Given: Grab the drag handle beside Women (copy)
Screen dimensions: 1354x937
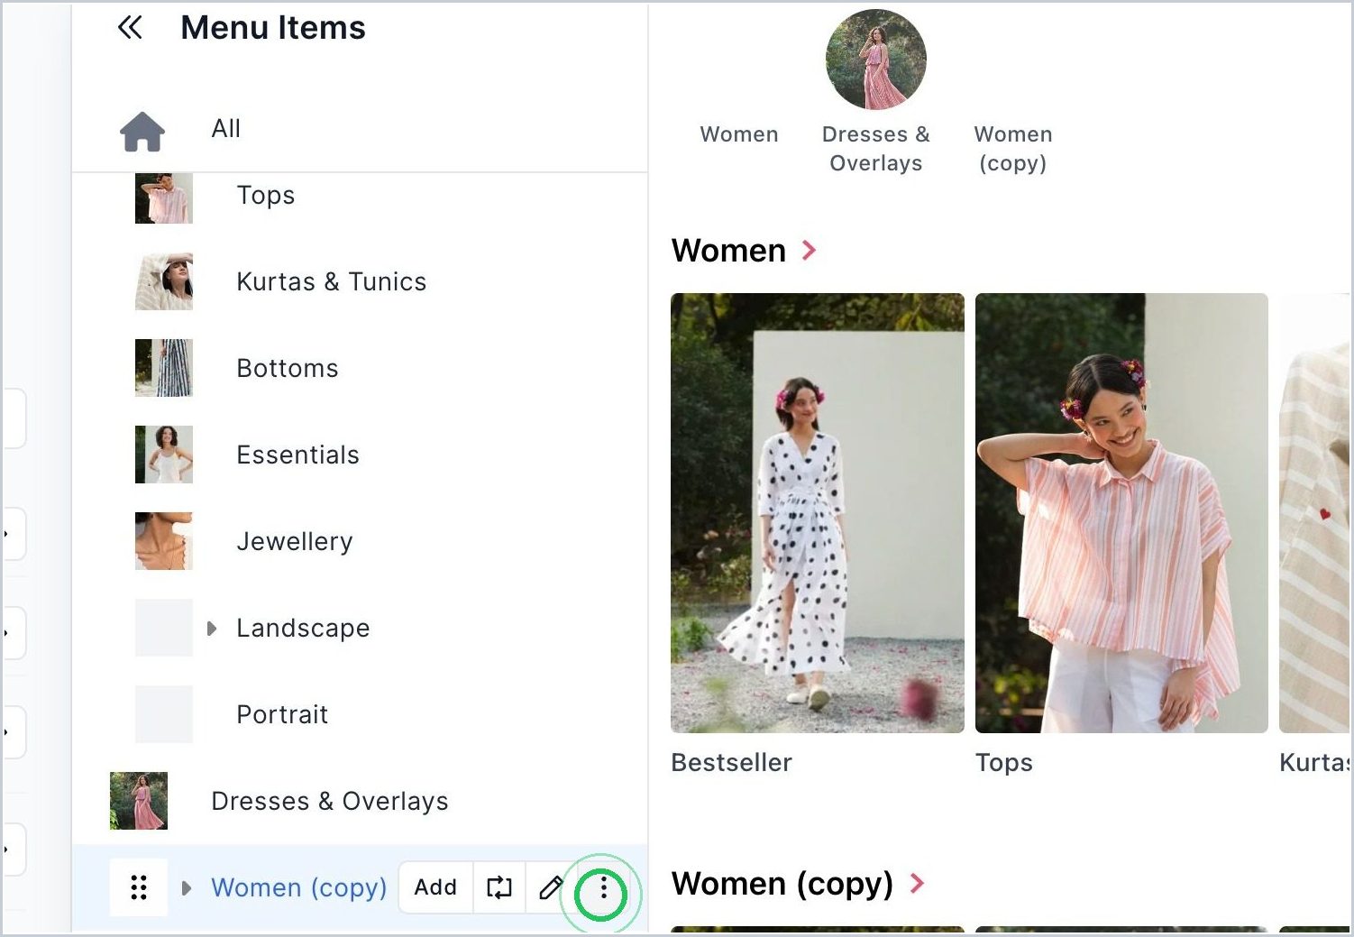Looking at the screenshot, I should [x=139, y=888].
